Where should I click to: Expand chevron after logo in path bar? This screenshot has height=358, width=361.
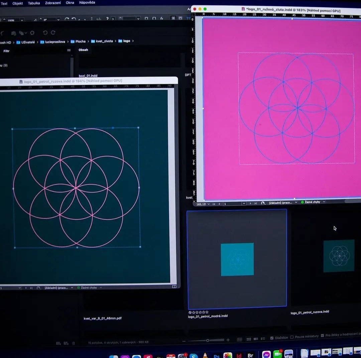pyautogui.click(x=133, y=41)
